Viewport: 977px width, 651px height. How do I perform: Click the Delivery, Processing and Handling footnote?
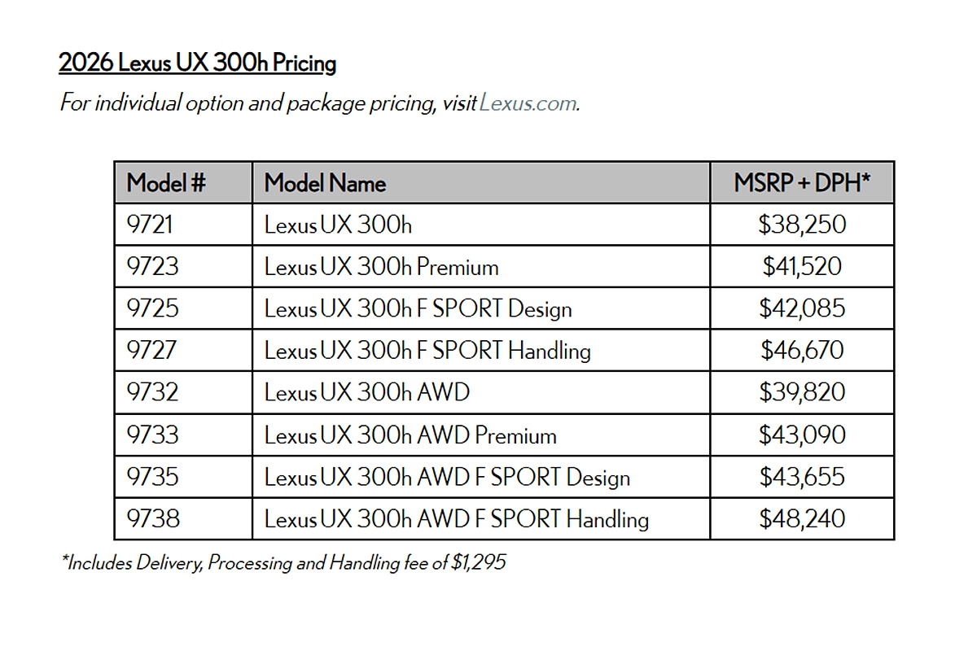[x=283, y=563]
